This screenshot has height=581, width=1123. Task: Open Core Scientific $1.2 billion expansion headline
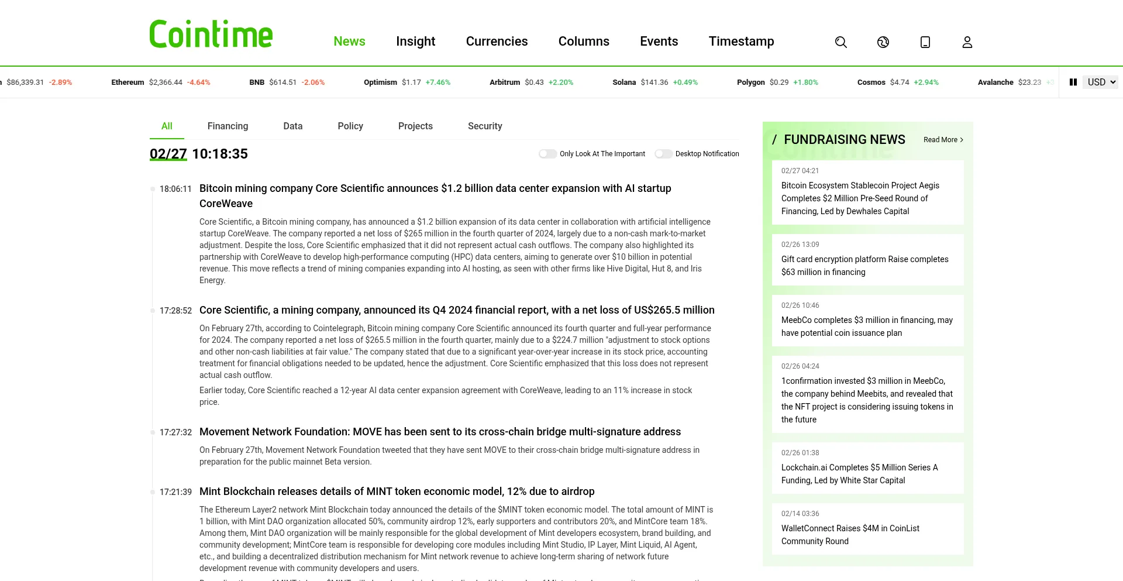pyautogui.click(x=435, y=196)
